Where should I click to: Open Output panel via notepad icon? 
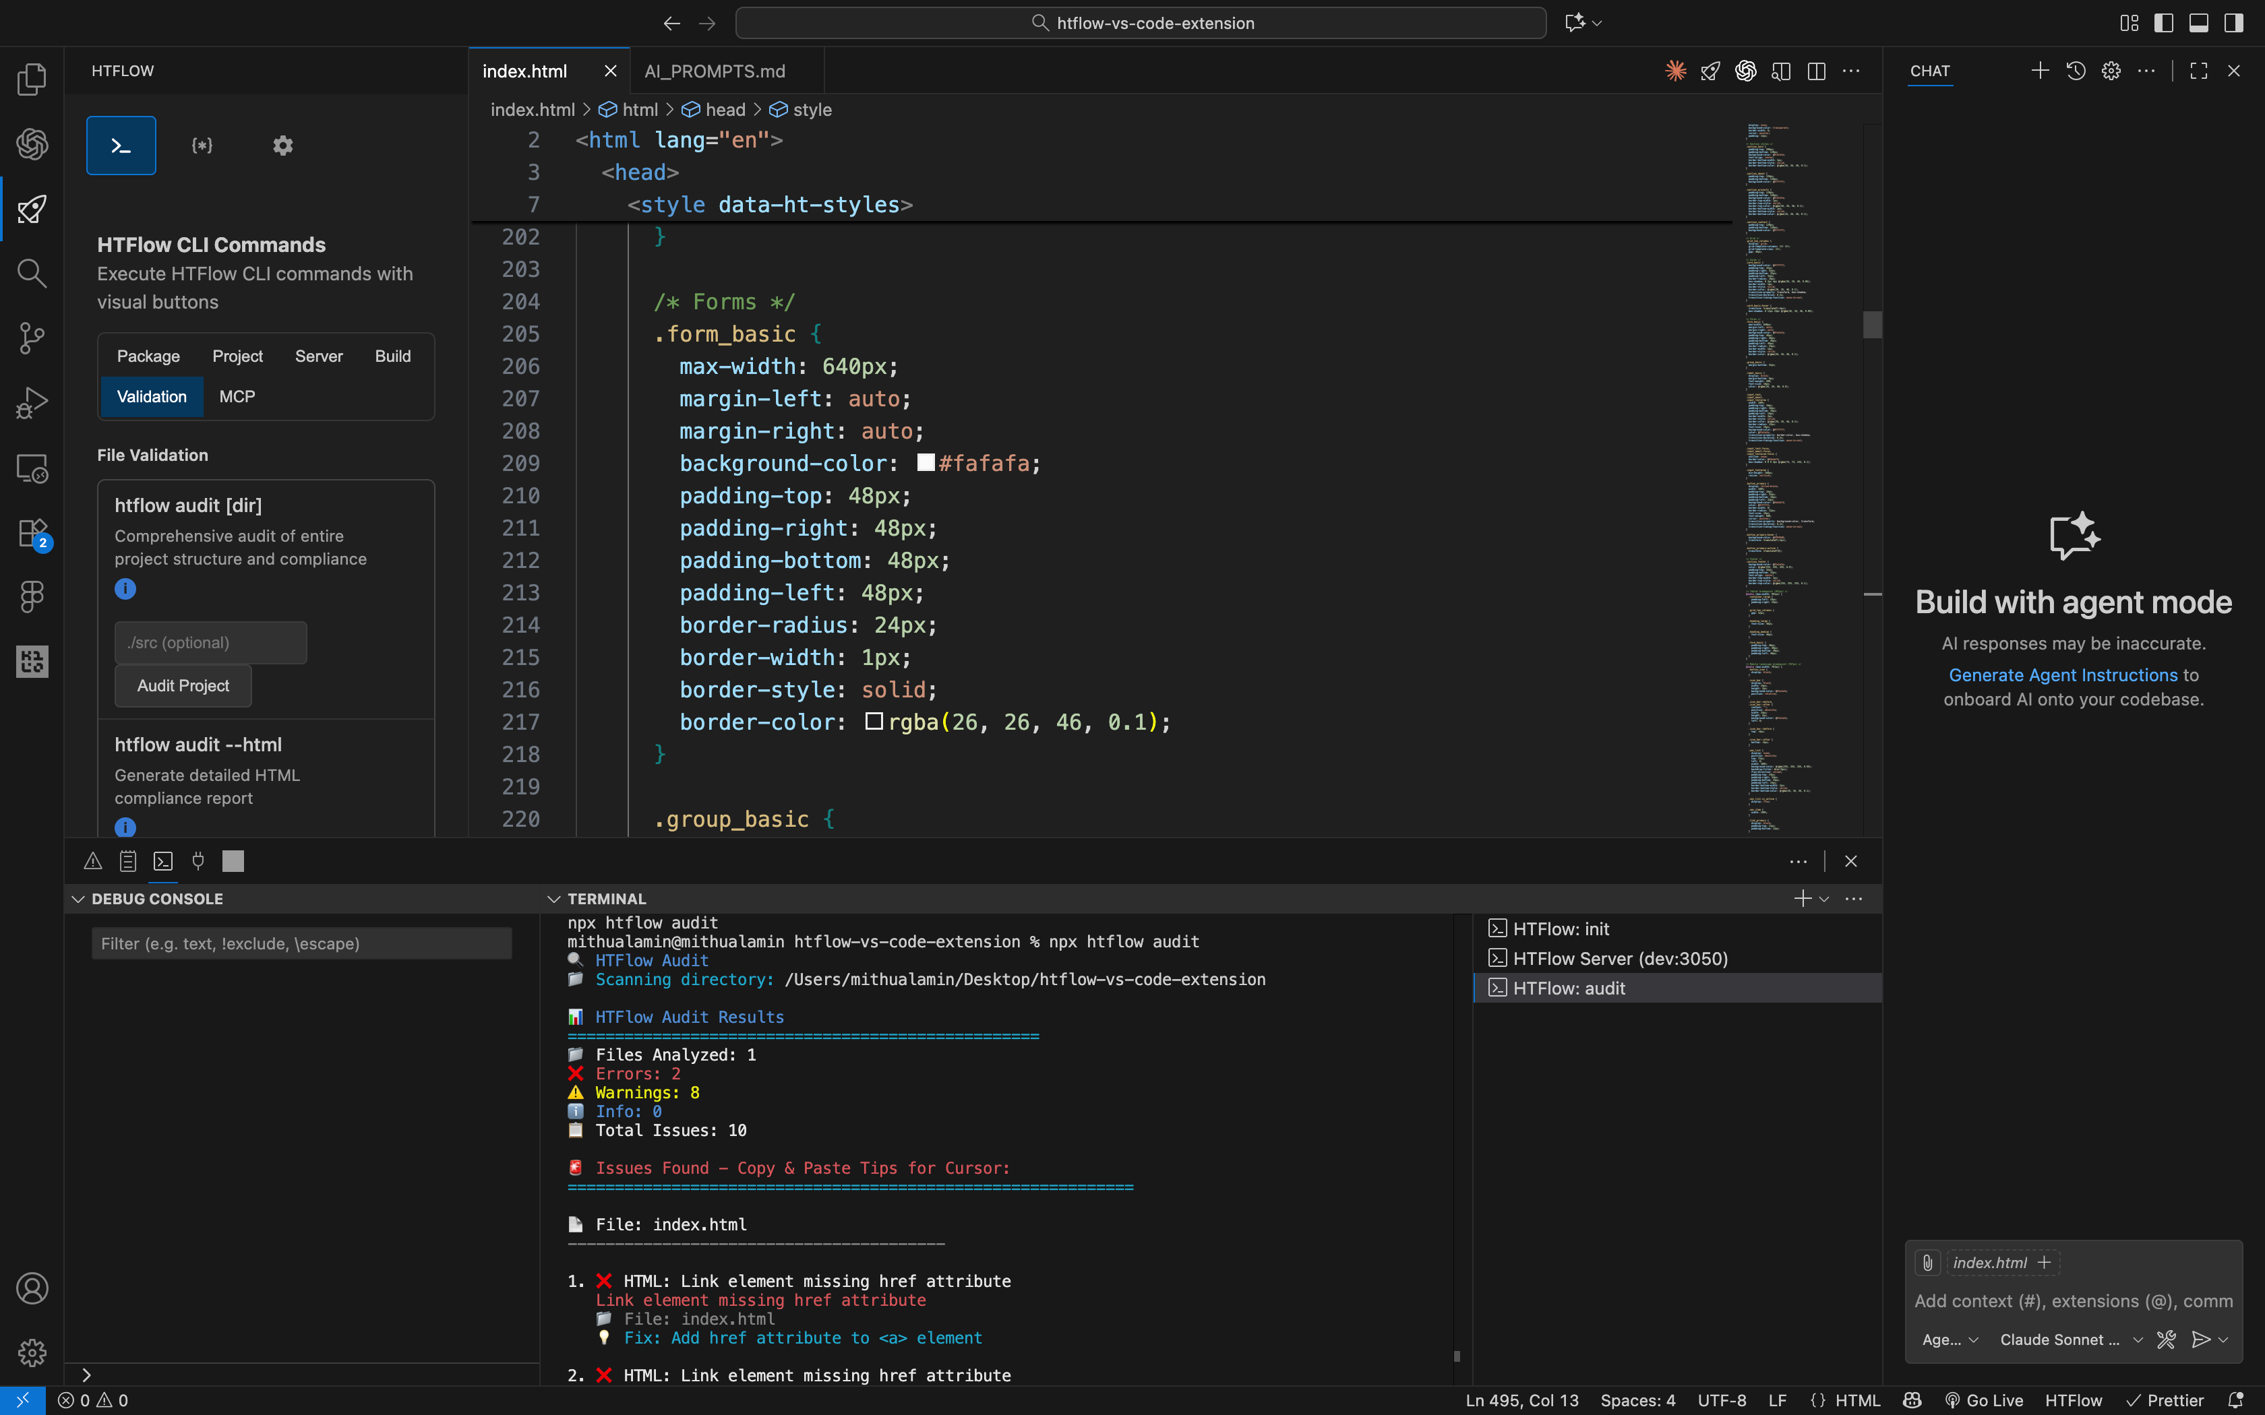tap(128, 860)
